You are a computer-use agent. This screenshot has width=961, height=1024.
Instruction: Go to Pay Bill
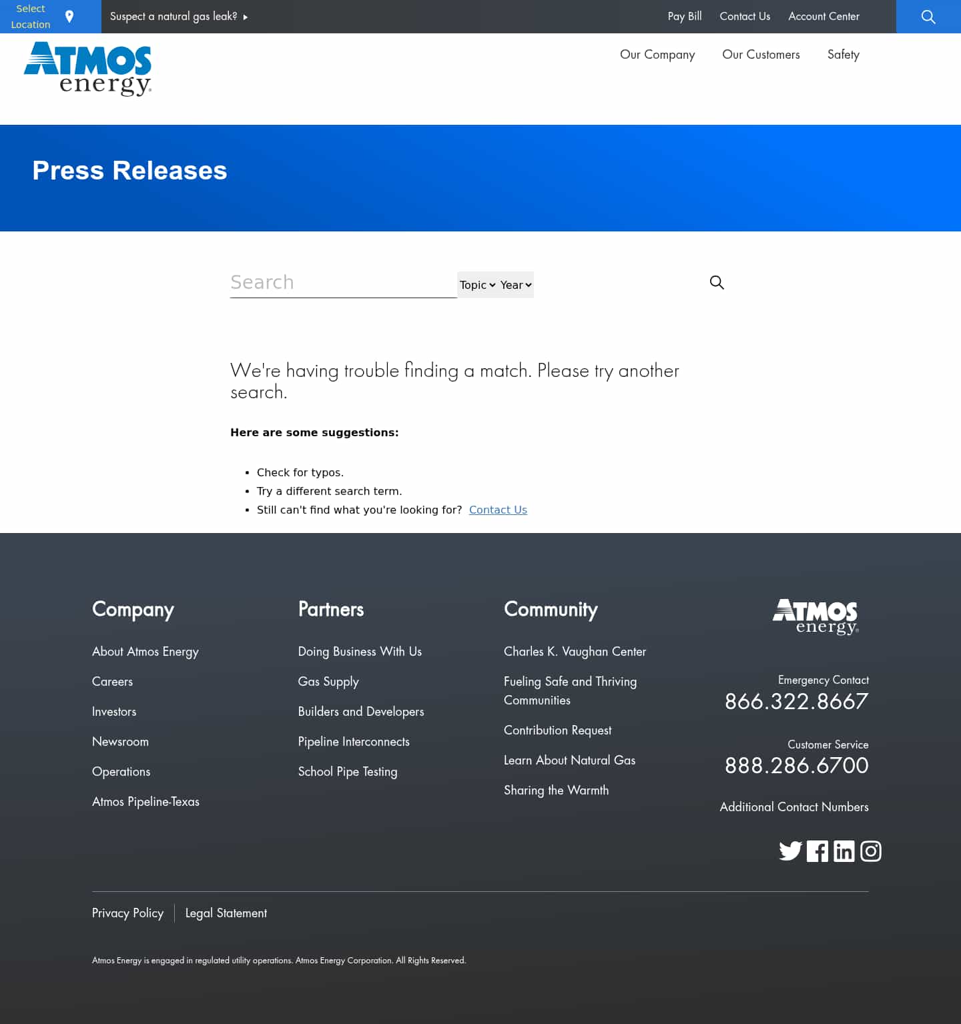[x=685, y=16]
